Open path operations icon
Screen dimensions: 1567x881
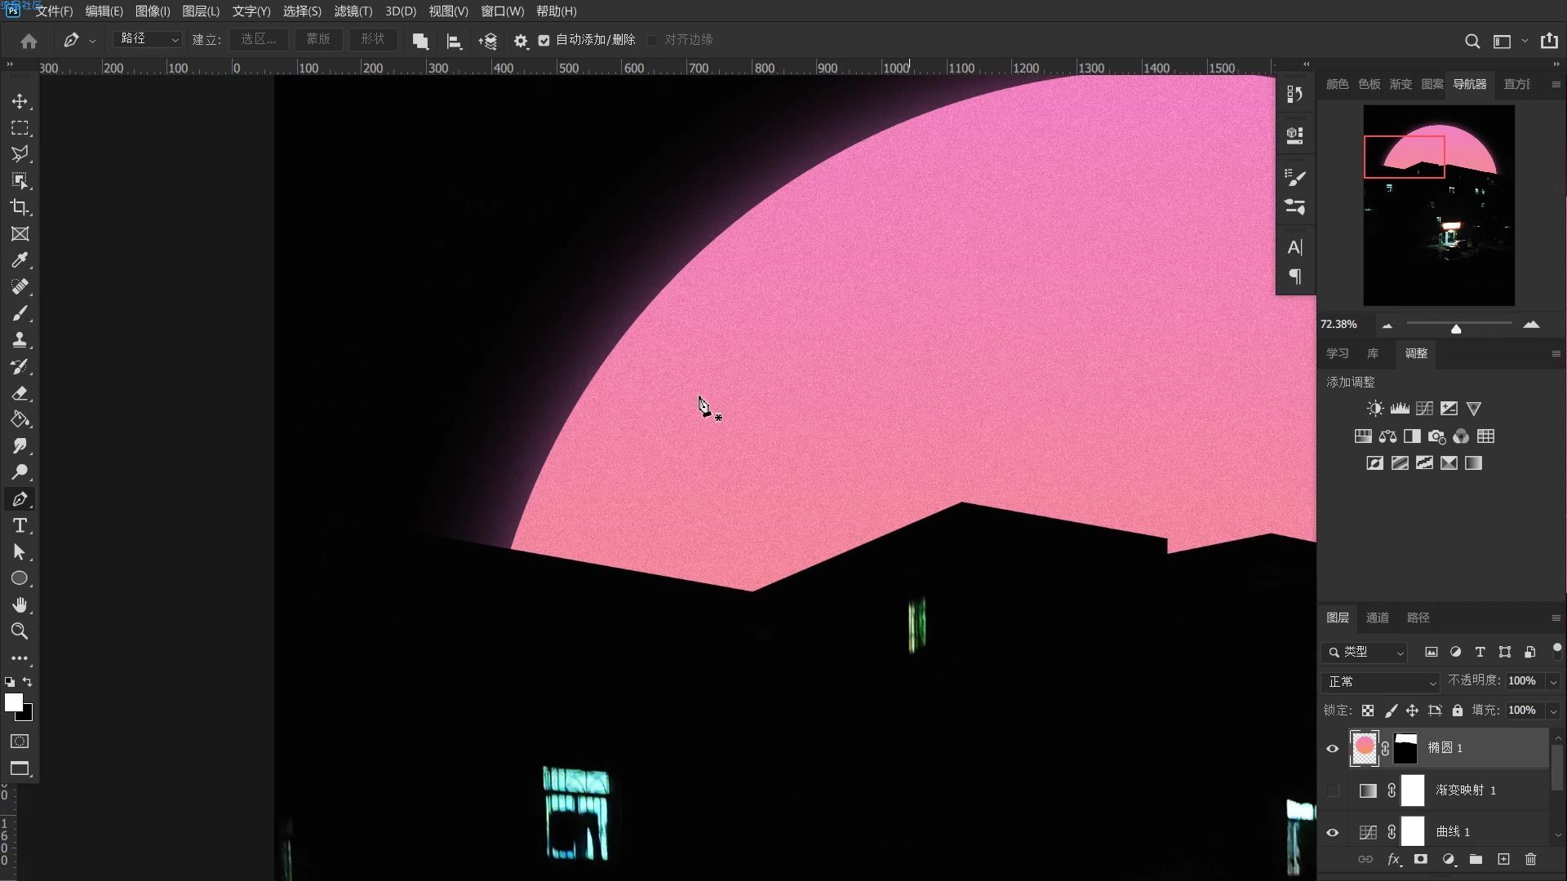pyautogui.click(x=420, y=41)
